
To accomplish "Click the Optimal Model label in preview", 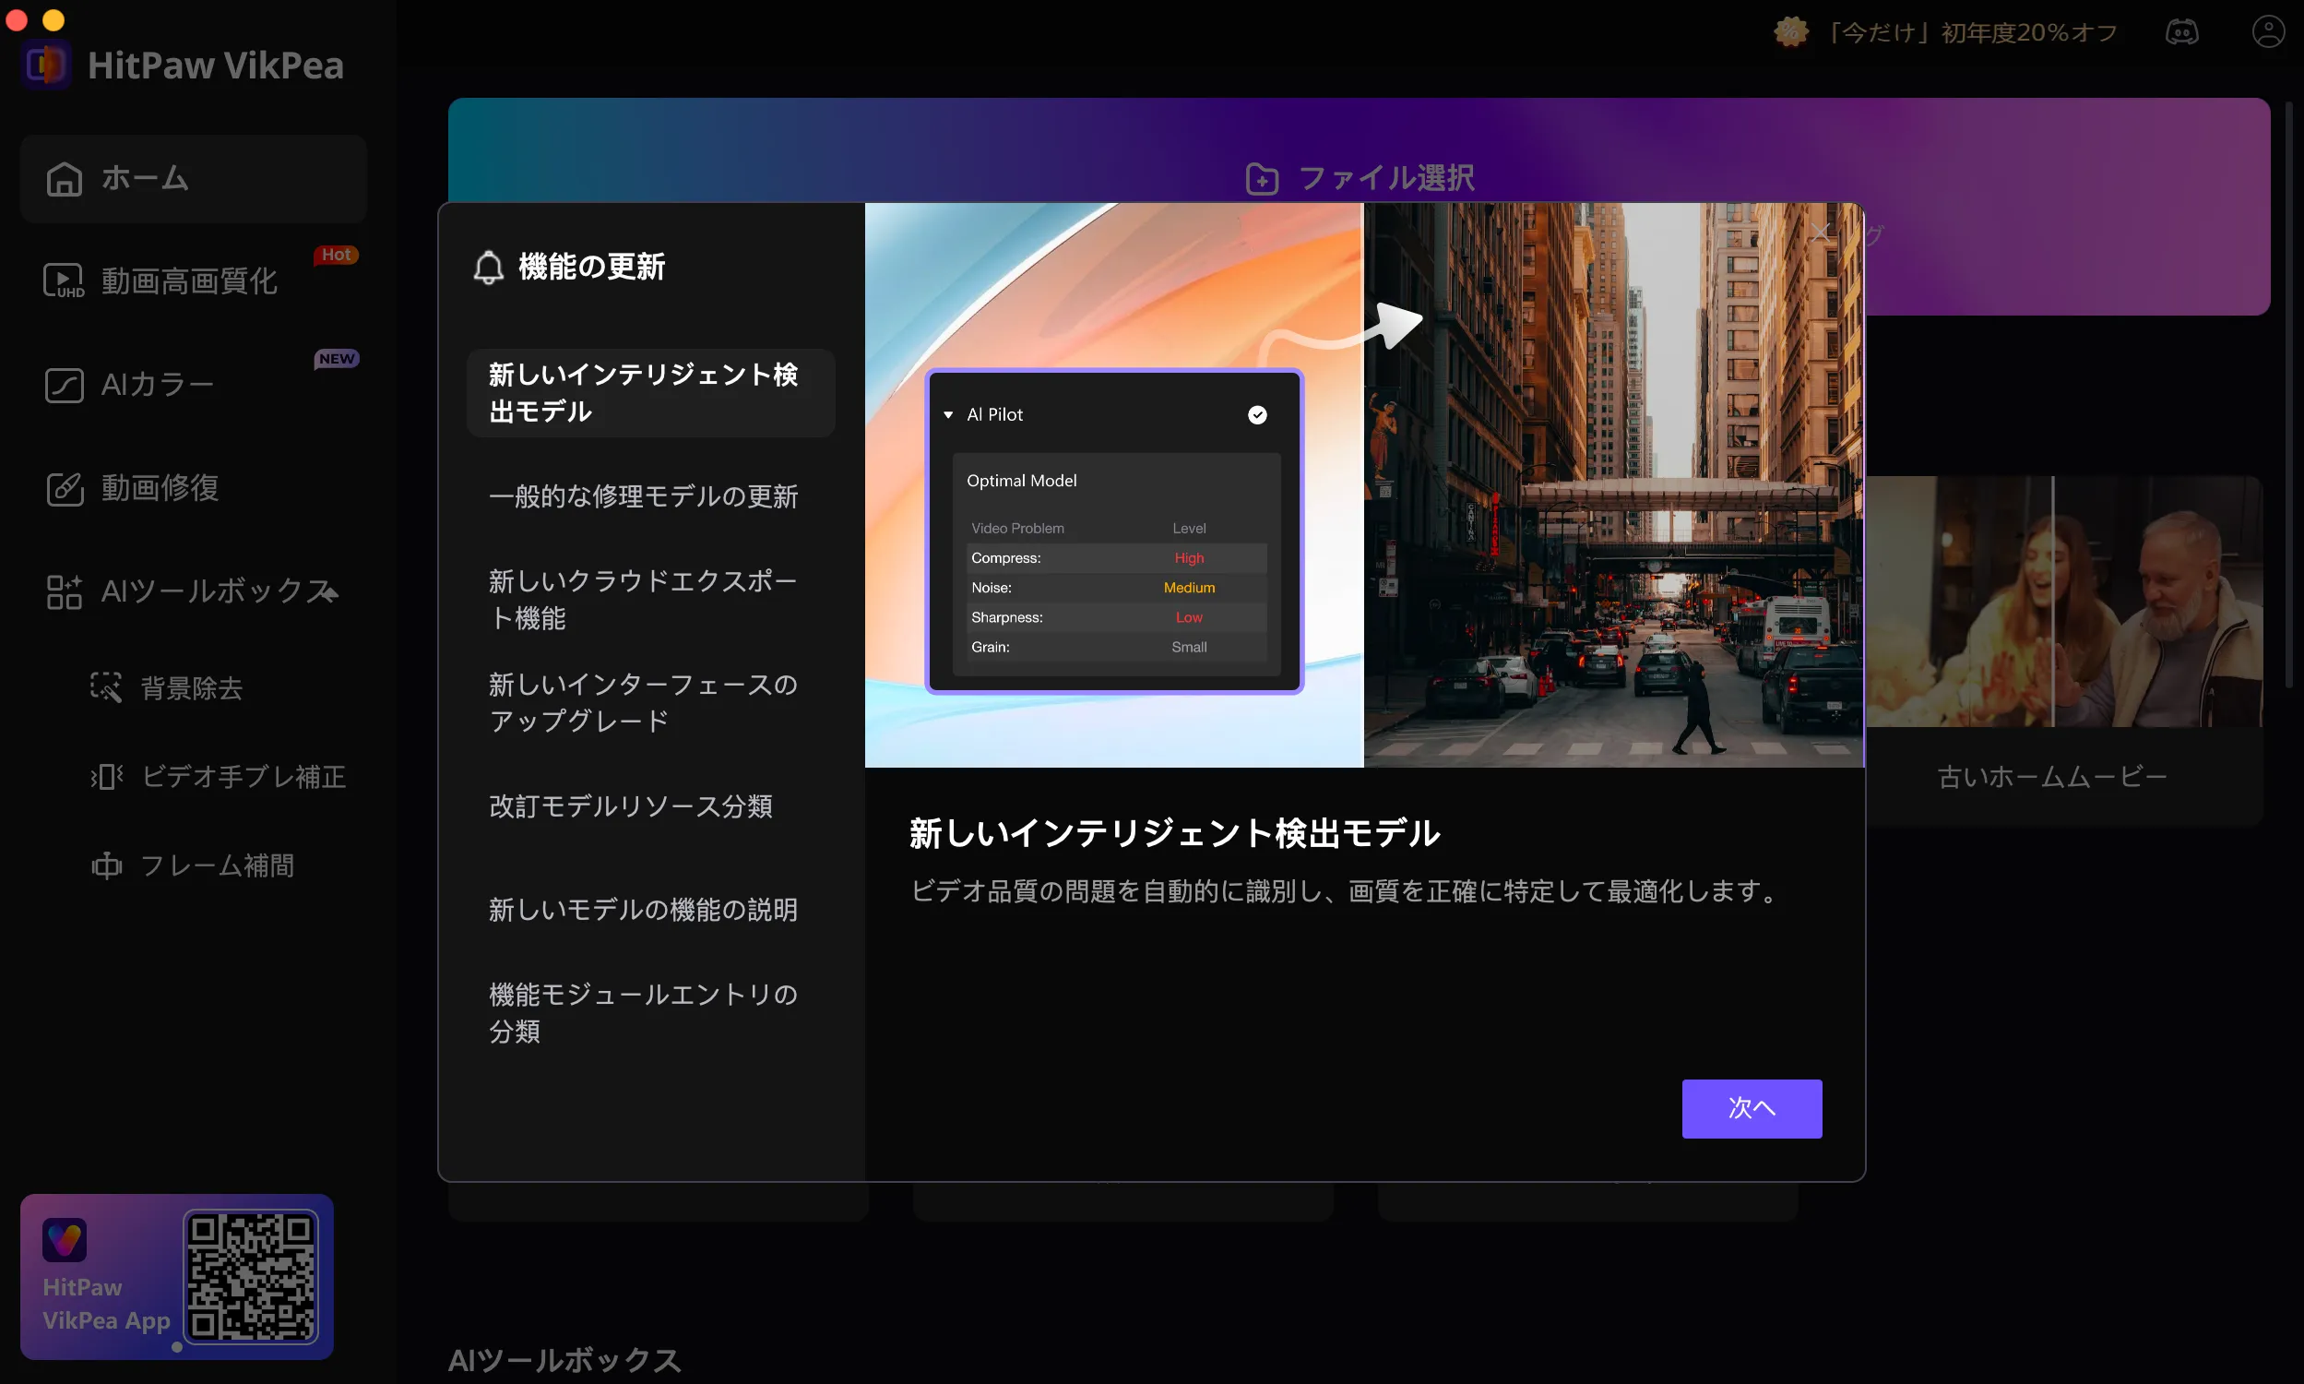I will point(1022,481).
